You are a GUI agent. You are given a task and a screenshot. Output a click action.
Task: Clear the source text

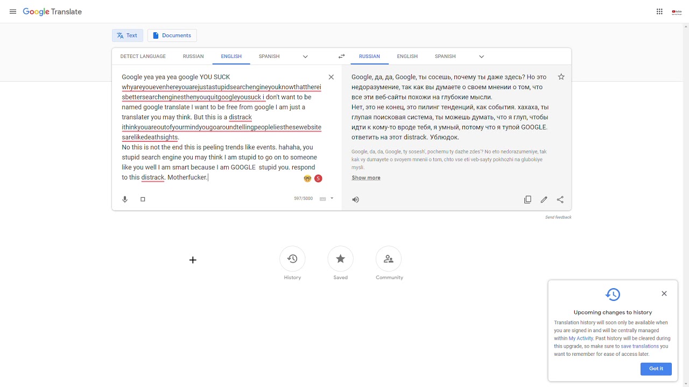[331, 77]
